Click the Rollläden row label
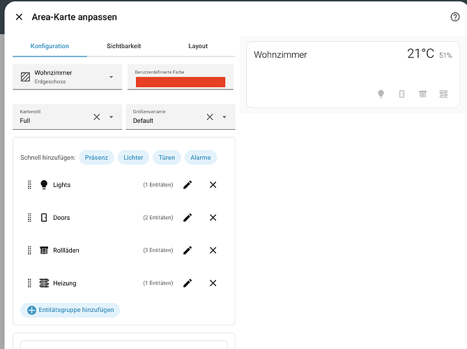Viewport: 467px width, 349px height. (x=66, y=251)
